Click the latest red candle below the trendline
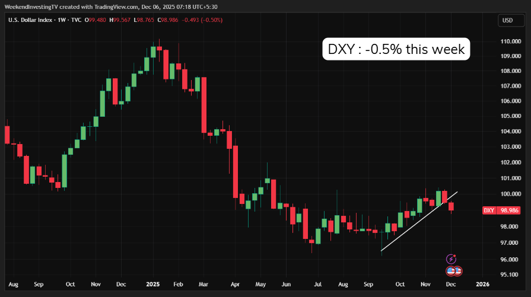This screenshot has width=531, height=297. coord(451,206)
